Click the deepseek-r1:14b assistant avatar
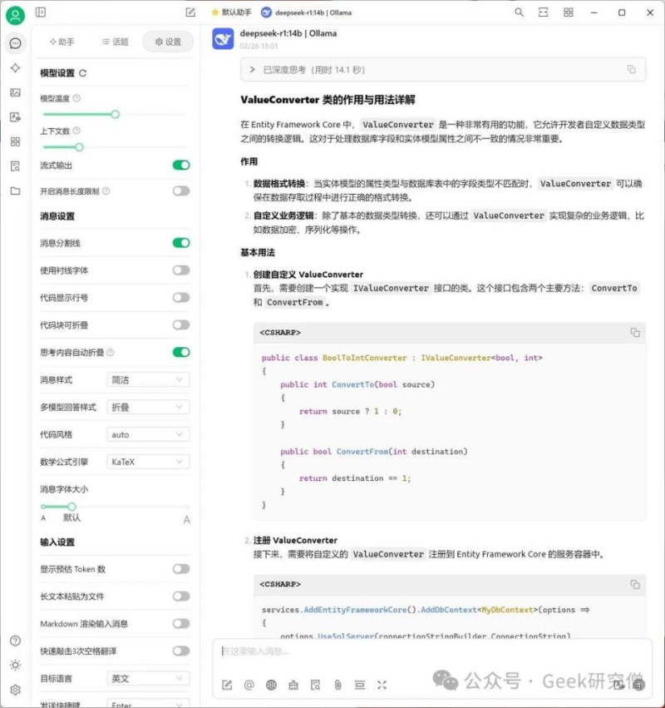 [x=222, y=38]
